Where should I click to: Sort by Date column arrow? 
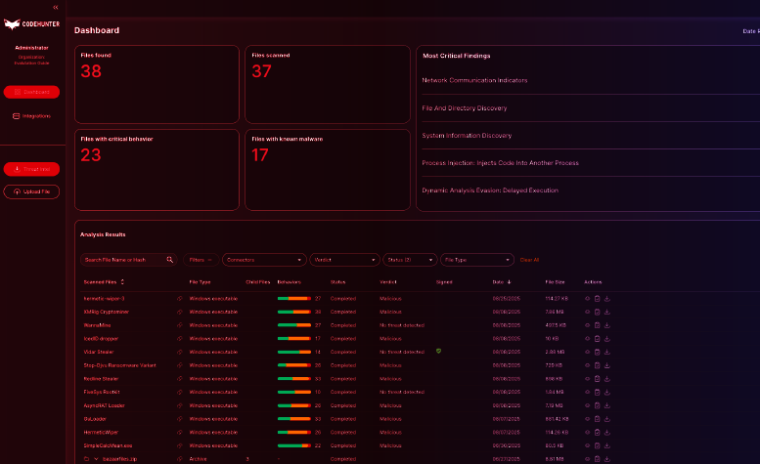coord(509,281)
